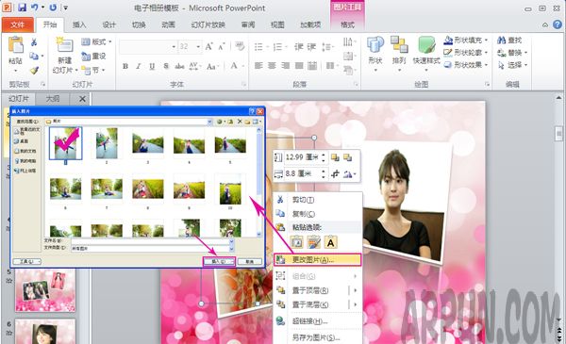Viewport: 566px width, 344px height.
Task: Open the 格式 (Format) picture tools tab
Action: pos(347,25)
